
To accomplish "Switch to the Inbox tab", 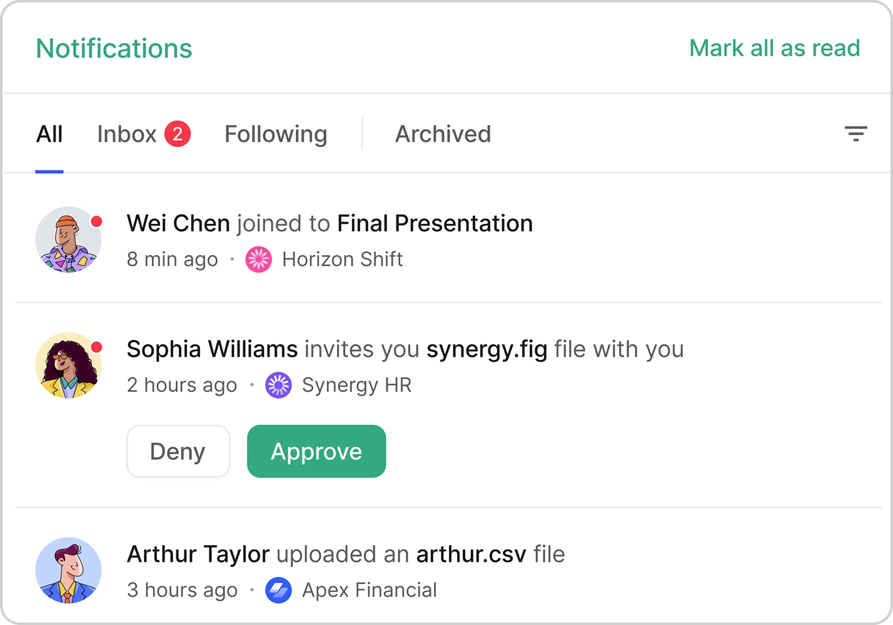I will (x=127, y=133).
